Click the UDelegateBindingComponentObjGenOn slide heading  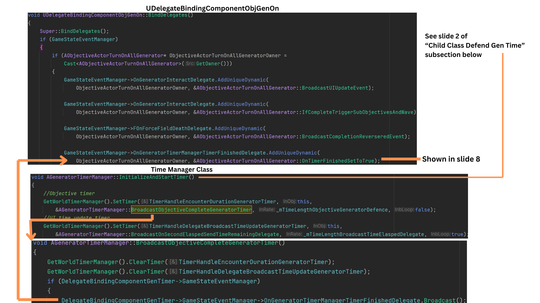212,8
